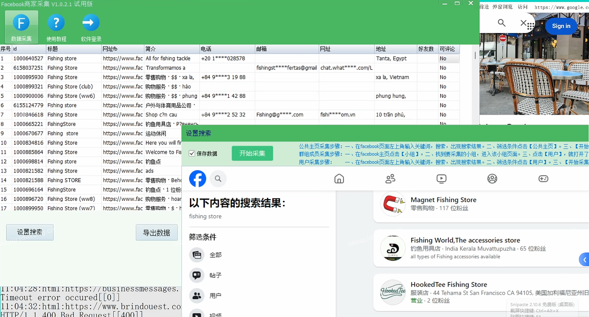Image resolution: width=589 pixels, height=317 pixels.
Task: Open the Facebook friends icon
Action: 390,179
